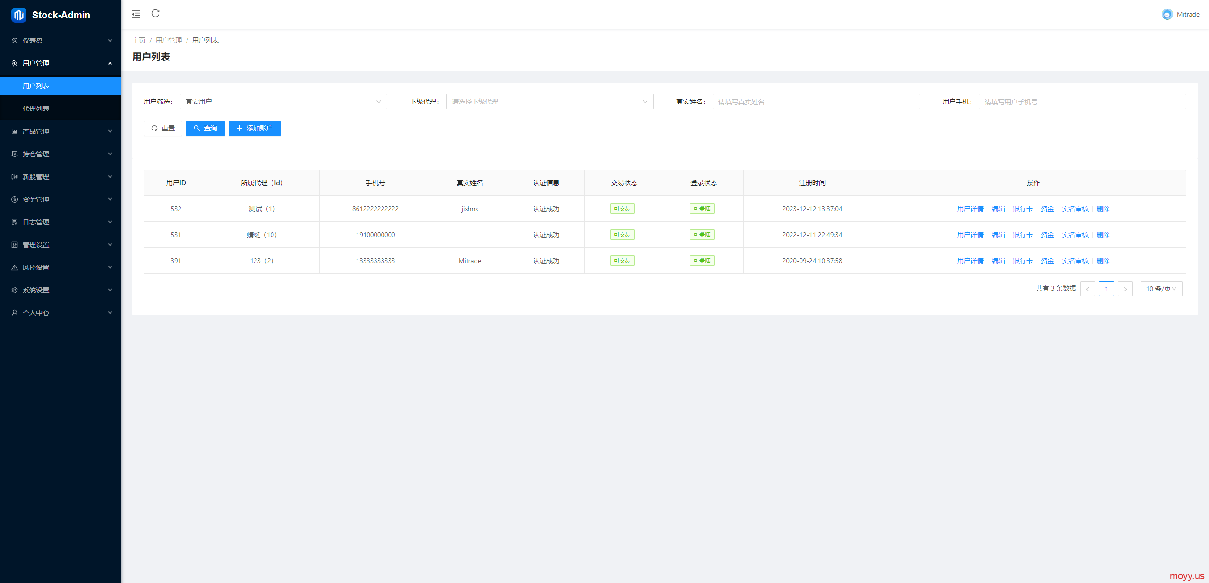
Task: Click 用户管理 in the breadcrumb
Action: coord(169,40)
